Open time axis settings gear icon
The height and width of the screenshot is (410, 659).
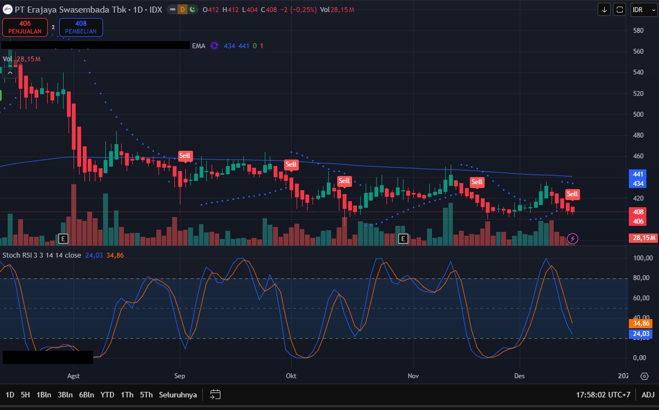pos(644,377)
